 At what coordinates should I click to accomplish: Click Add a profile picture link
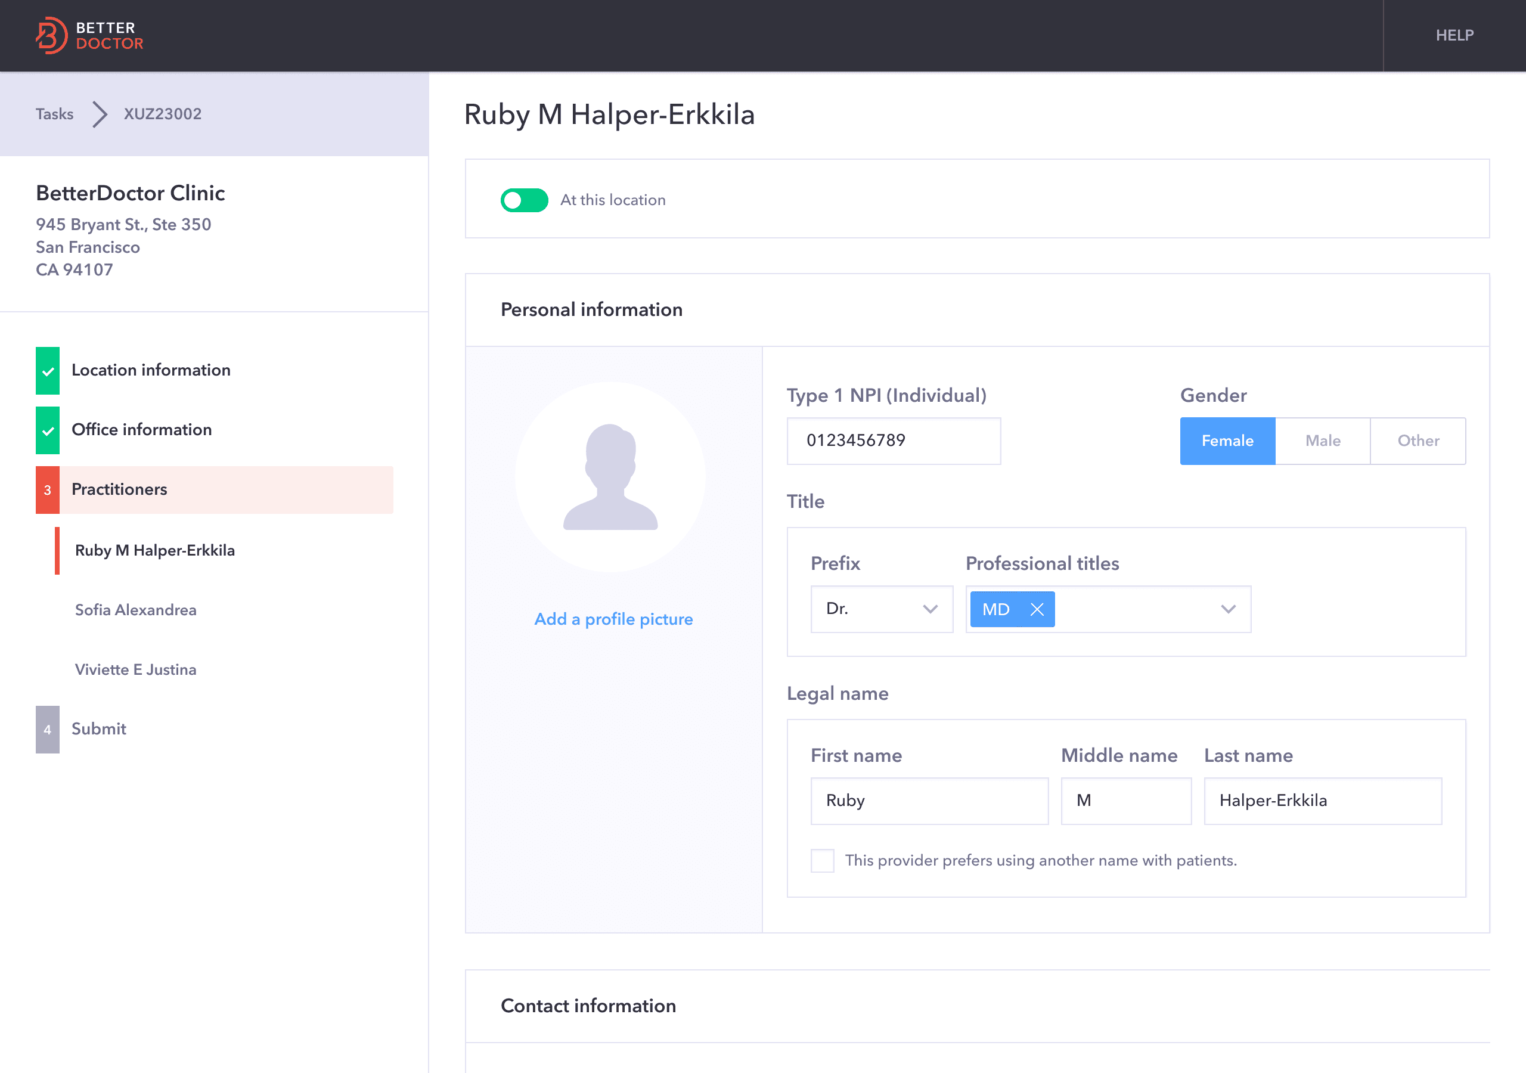click(613, 619)
